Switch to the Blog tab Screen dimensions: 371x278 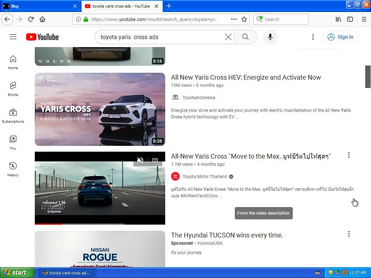pos(40,6)
